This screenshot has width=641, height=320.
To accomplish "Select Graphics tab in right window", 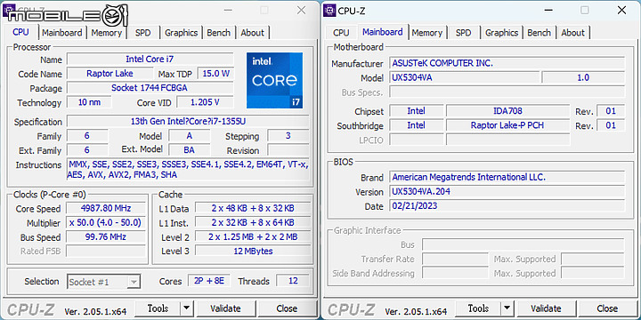I will coord(501,33).
